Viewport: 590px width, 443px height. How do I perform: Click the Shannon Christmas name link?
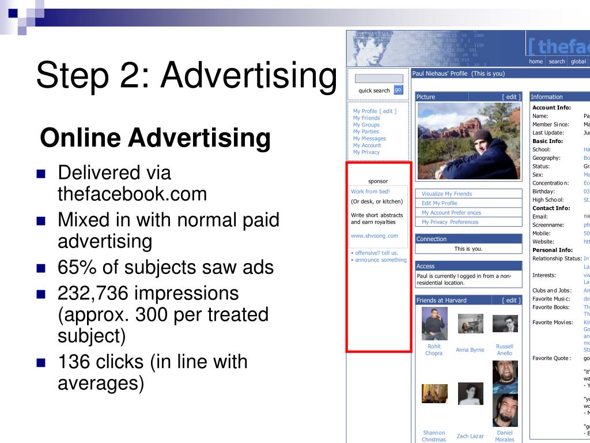coord(434,436)
